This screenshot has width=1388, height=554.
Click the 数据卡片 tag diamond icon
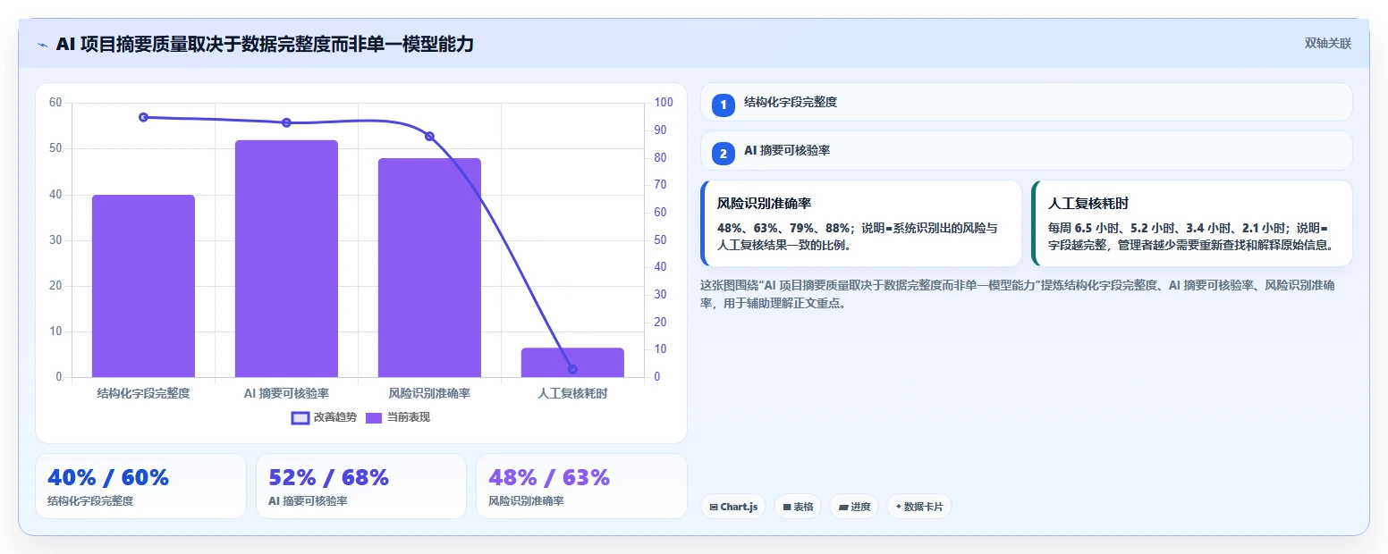[x=898, y=507]
